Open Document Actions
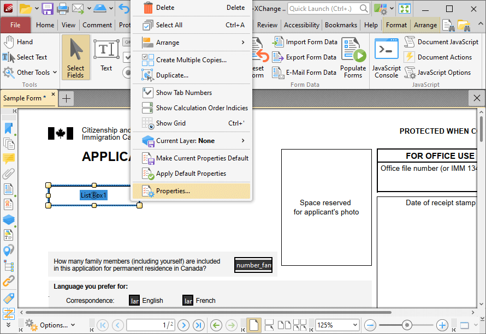486x334 pixels. 438,57
